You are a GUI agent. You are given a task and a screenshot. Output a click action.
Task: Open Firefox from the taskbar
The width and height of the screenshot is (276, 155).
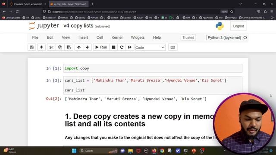[x=154, y=151]
